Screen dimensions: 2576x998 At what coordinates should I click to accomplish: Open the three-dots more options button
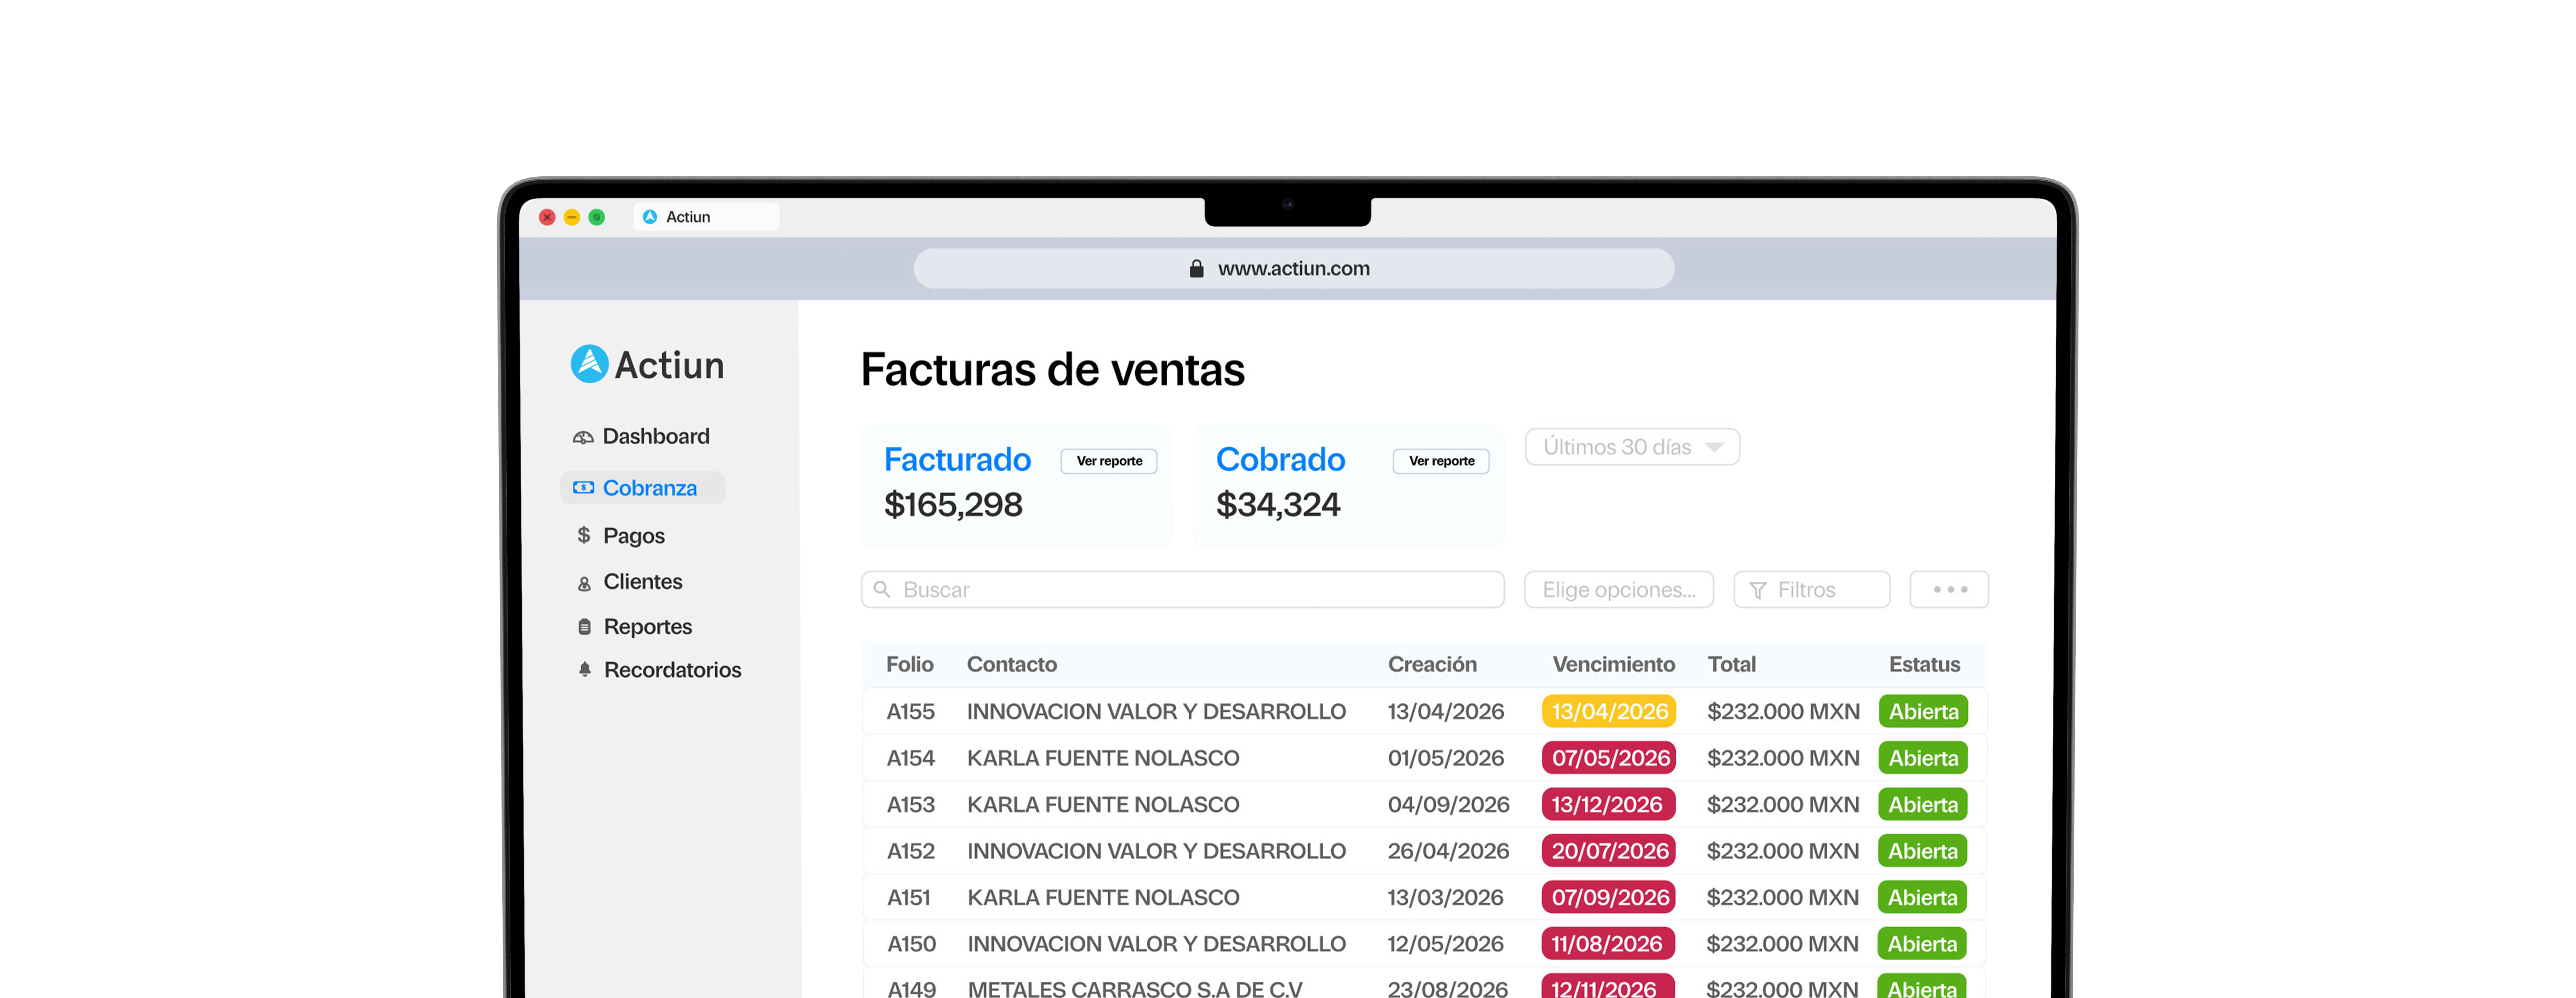tap(1949, 590)
